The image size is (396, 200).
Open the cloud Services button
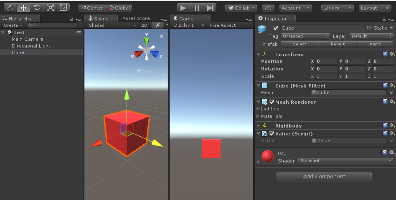pyautogui.click(x=268, y=8)
